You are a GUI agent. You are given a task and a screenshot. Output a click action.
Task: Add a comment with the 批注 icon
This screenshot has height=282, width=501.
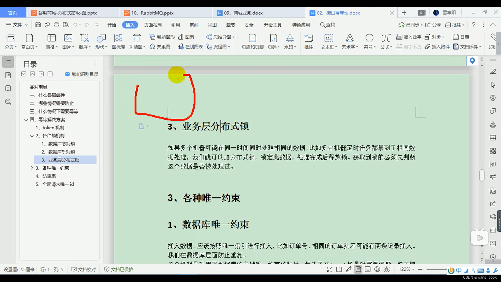pos(309,41)
